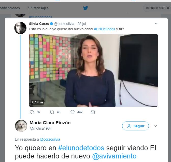Follow Maria Clara Pinzón with Seguir
171x162 pixels.
coord(135,126)
